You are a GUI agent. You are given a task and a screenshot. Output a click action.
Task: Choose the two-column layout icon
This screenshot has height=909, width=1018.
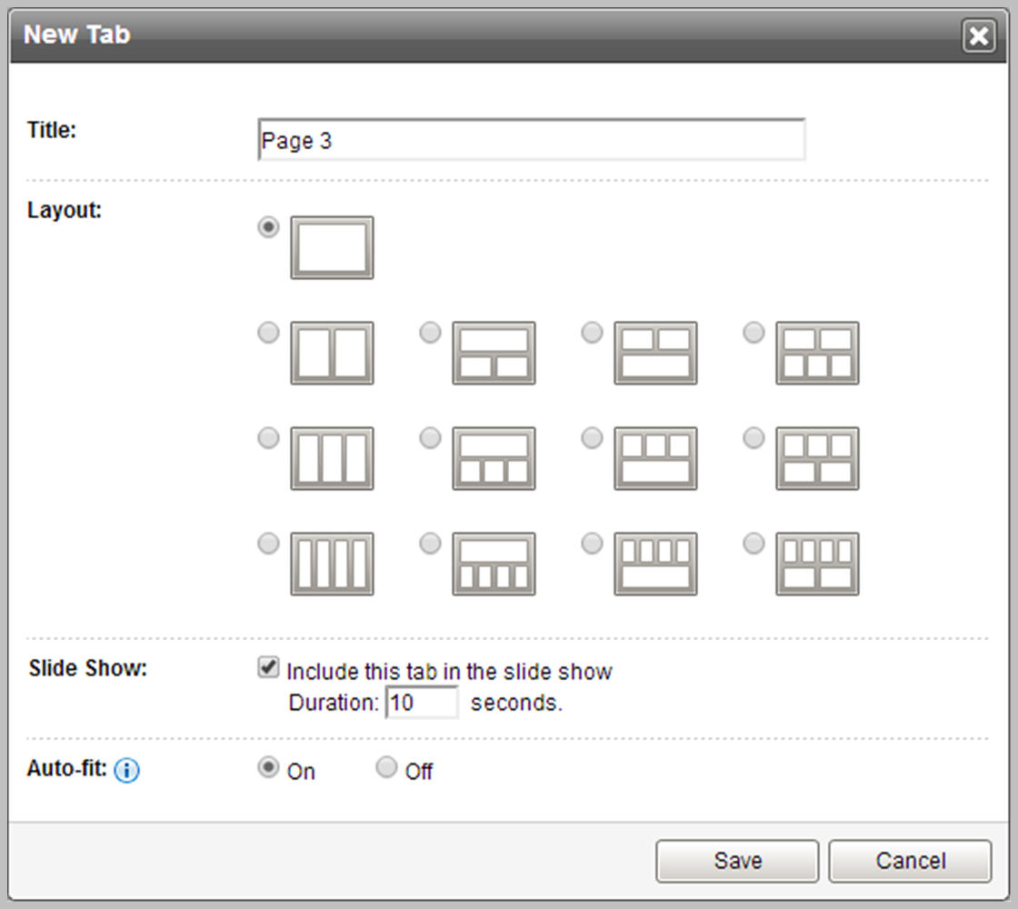click(x=332, y=353)
